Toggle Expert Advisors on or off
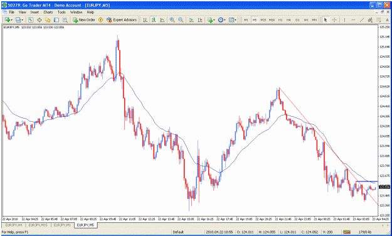Image resolution: width=392 pixels, height=236 pixels. pos(122,19)
